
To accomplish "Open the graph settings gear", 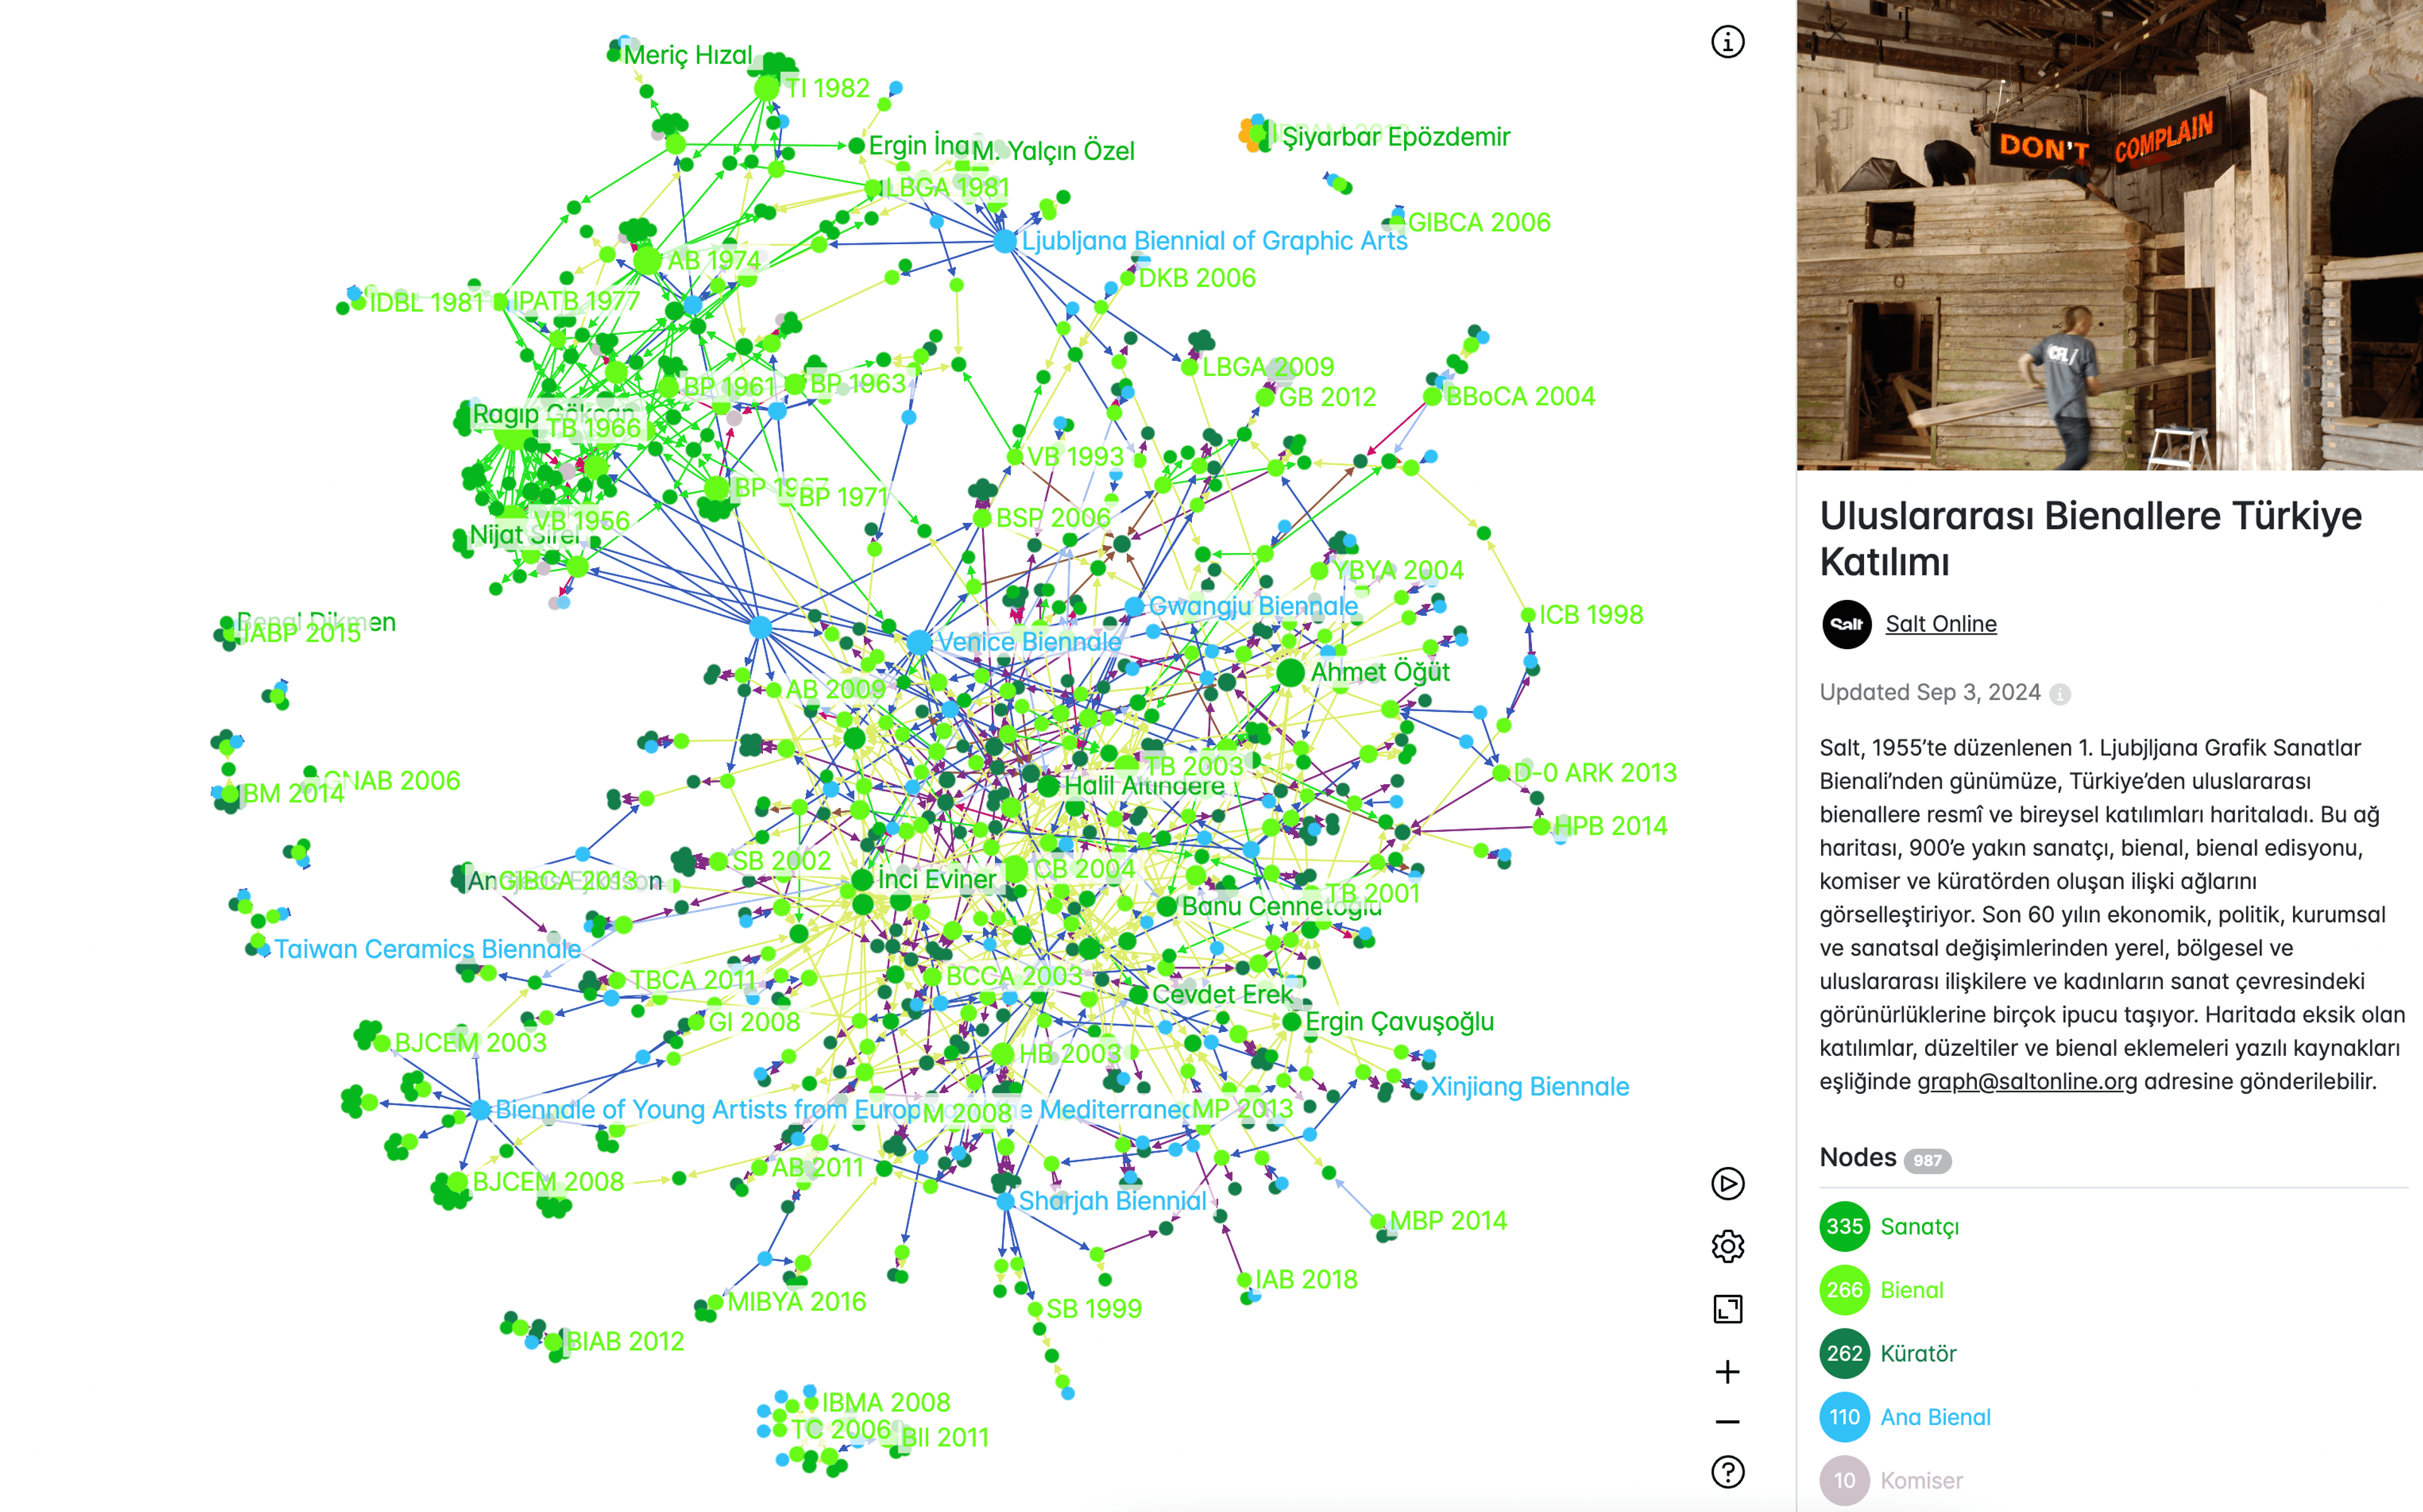I will (x=1727, y=1246).
